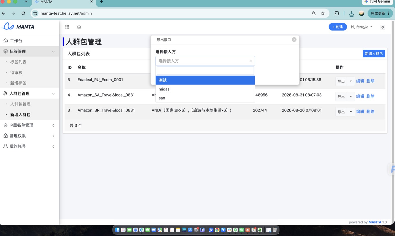Bookmark this page with the star icon
Screen dimensions: 395x236
tap(323, 13)
